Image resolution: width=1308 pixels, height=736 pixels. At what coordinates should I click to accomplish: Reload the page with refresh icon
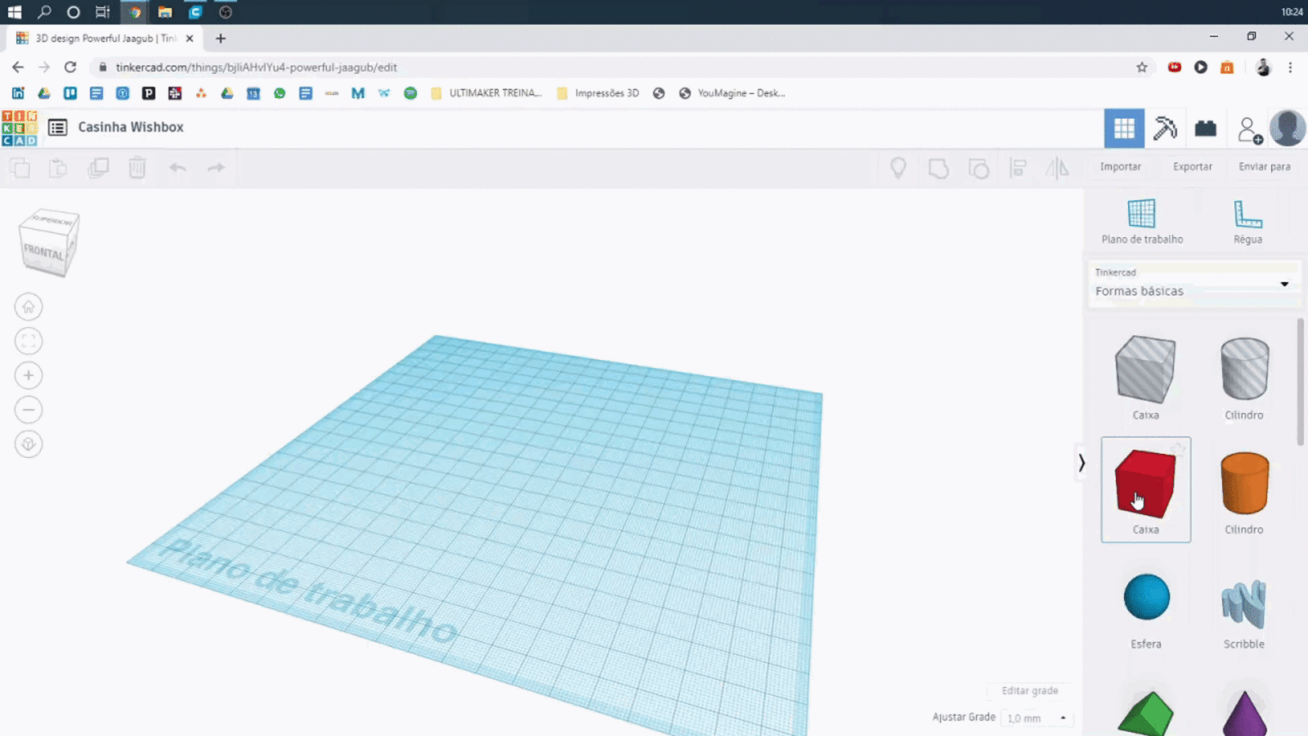[70, 67]
